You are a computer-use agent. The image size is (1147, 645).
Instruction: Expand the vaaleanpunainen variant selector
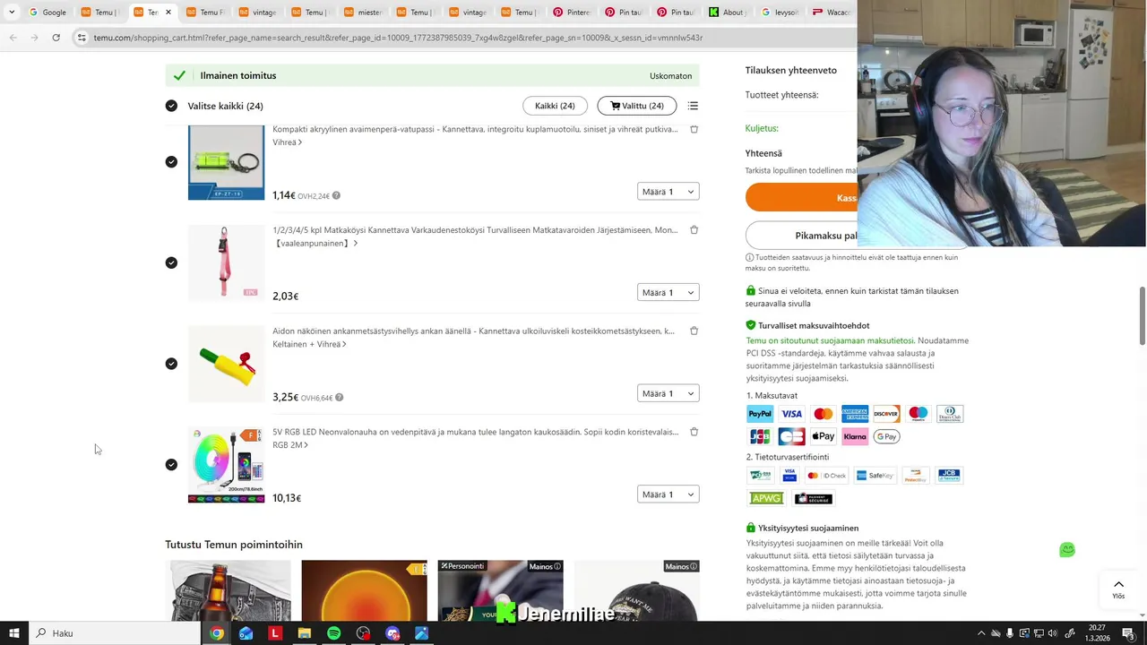click(315, 244)
